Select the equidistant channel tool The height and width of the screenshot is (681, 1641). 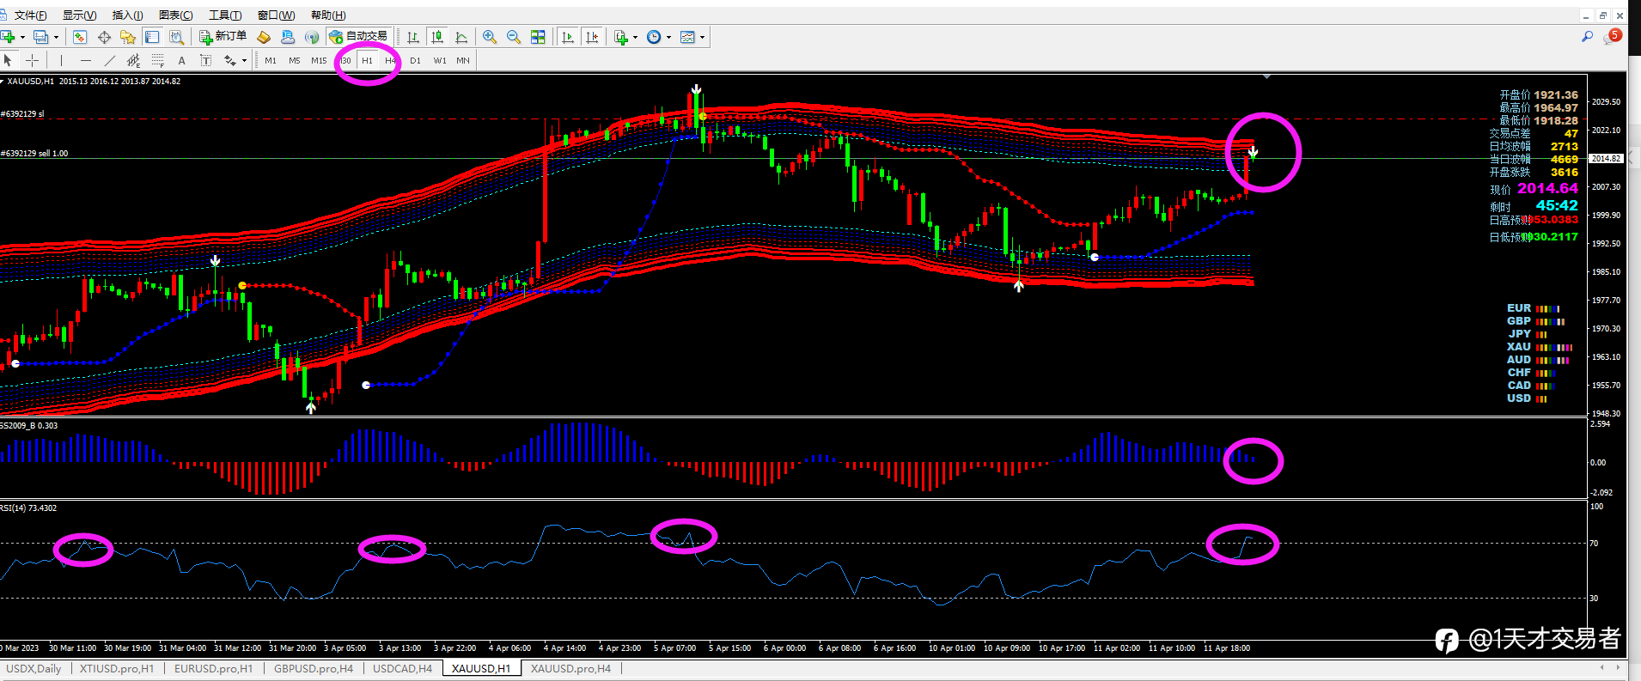point(133,60)
